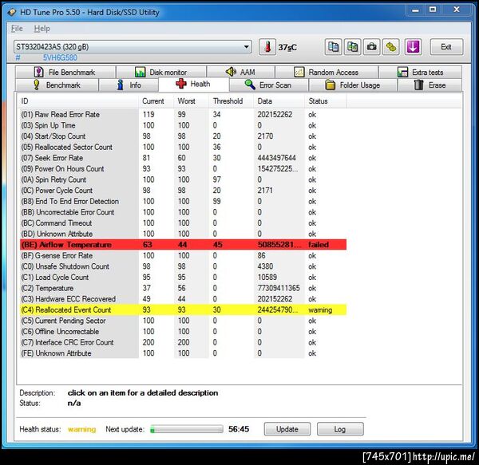
Task: Open the AAM tab
Action: click(x=241, y=73)
